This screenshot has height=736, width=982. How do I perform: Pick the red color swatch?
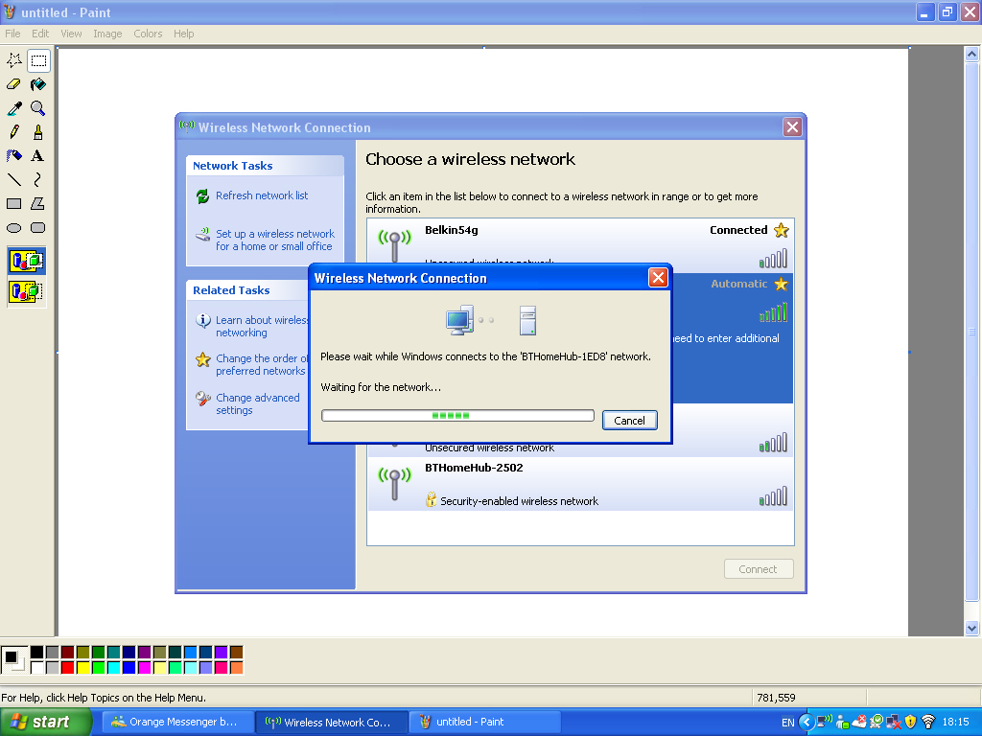(67, 667)
